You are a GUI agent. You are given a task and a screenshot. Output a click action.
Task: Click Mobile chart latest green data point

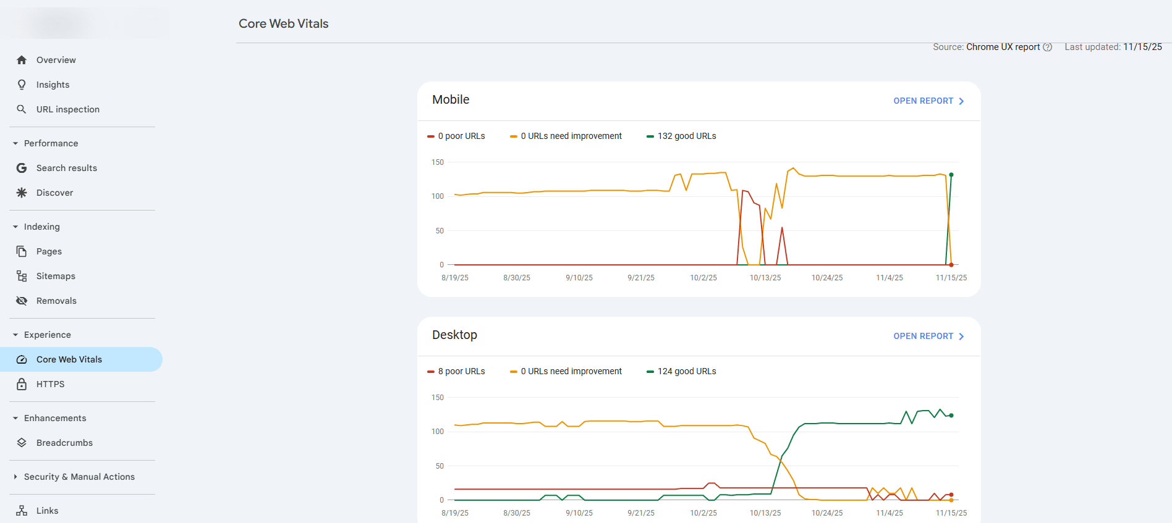point(951,175)
